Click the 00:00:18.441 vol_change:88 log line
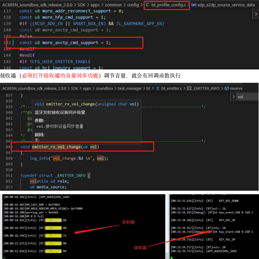 point(35,220)
